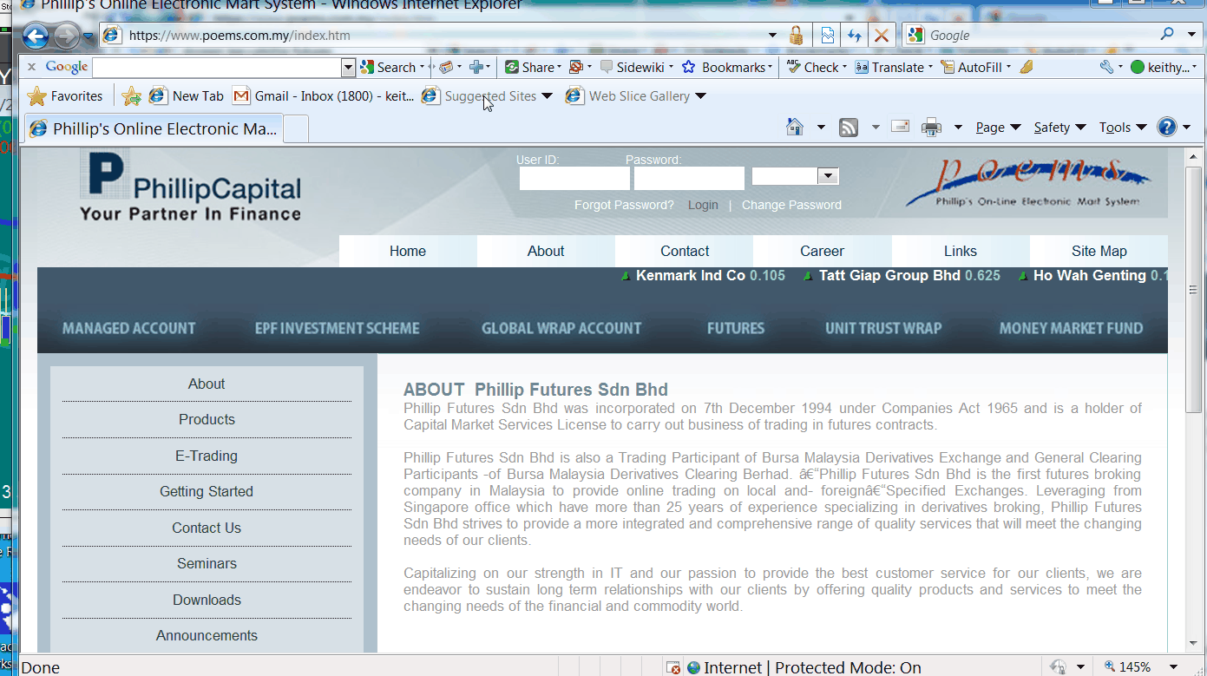The height and width of the screenshot is (676, 1207).
Task: Click the Login link
Action: click(703, 205)
